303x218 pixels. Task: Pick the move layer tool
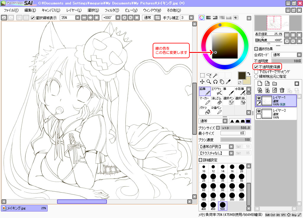(x=202, y=82)
